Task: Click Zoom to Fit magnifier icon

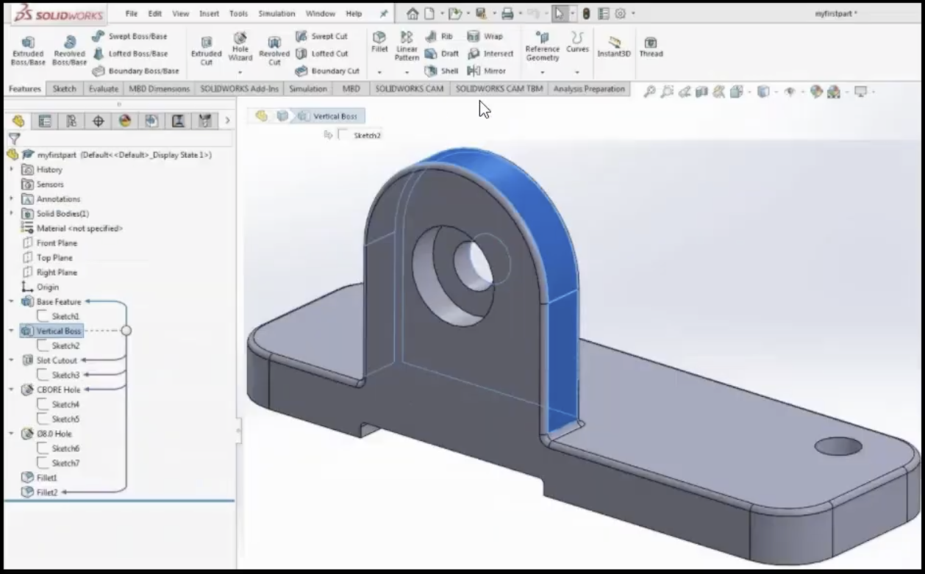Action: pos(649,92)
